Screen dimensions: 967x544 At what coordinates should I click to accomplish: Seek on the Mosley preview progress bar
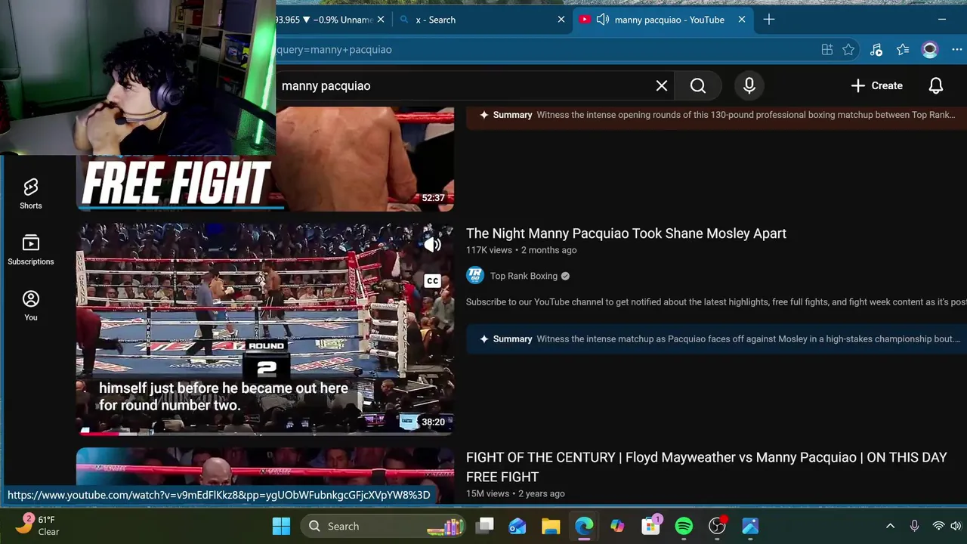[x=265, y=434]
